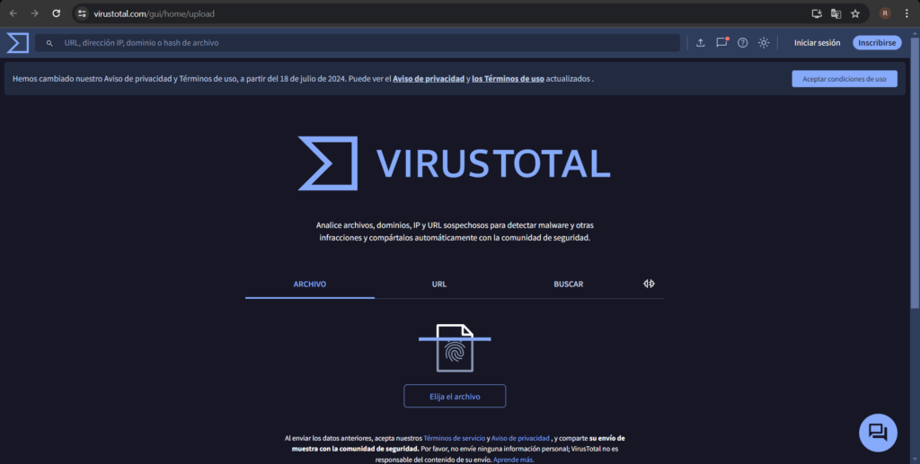This screenshot has height=464, width=920.
Task: Click the Inscribirse button
Action: [x=877, y=43]
